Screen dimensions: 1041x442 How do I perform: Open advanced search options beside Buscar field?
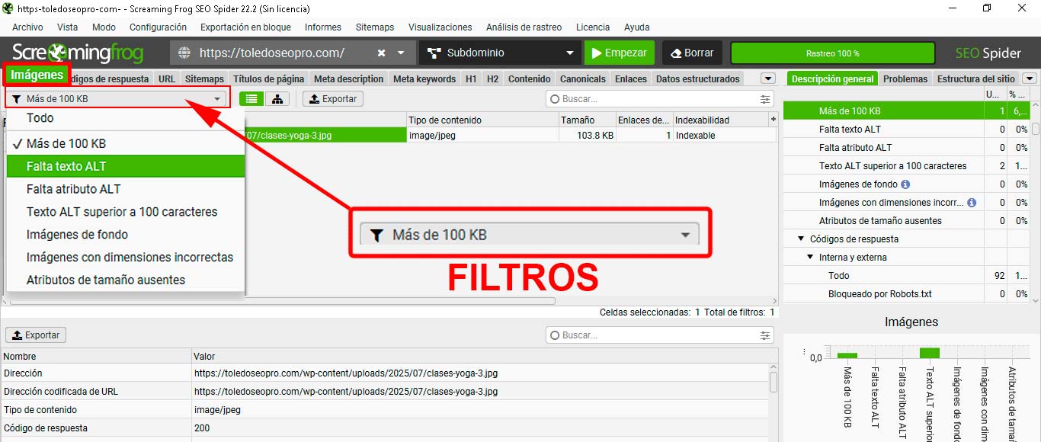(x=764, y=98)
